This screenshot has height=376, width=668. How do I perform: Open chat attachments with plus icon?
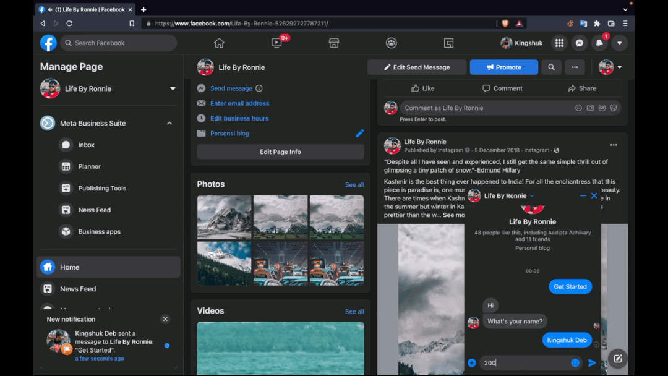[471, 363]
